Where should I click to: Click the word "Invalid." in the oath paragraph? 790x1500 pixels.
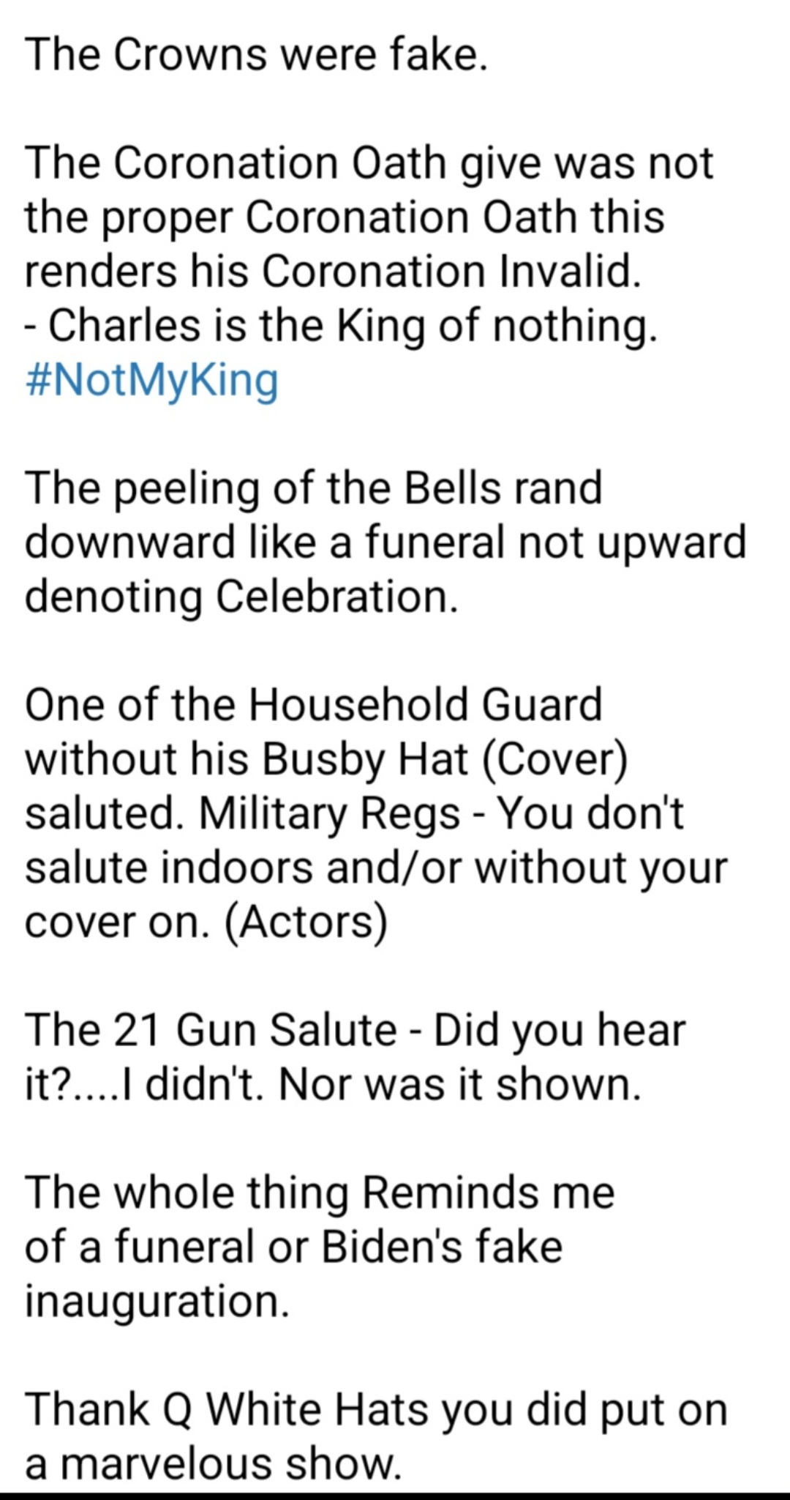(571, 272)
